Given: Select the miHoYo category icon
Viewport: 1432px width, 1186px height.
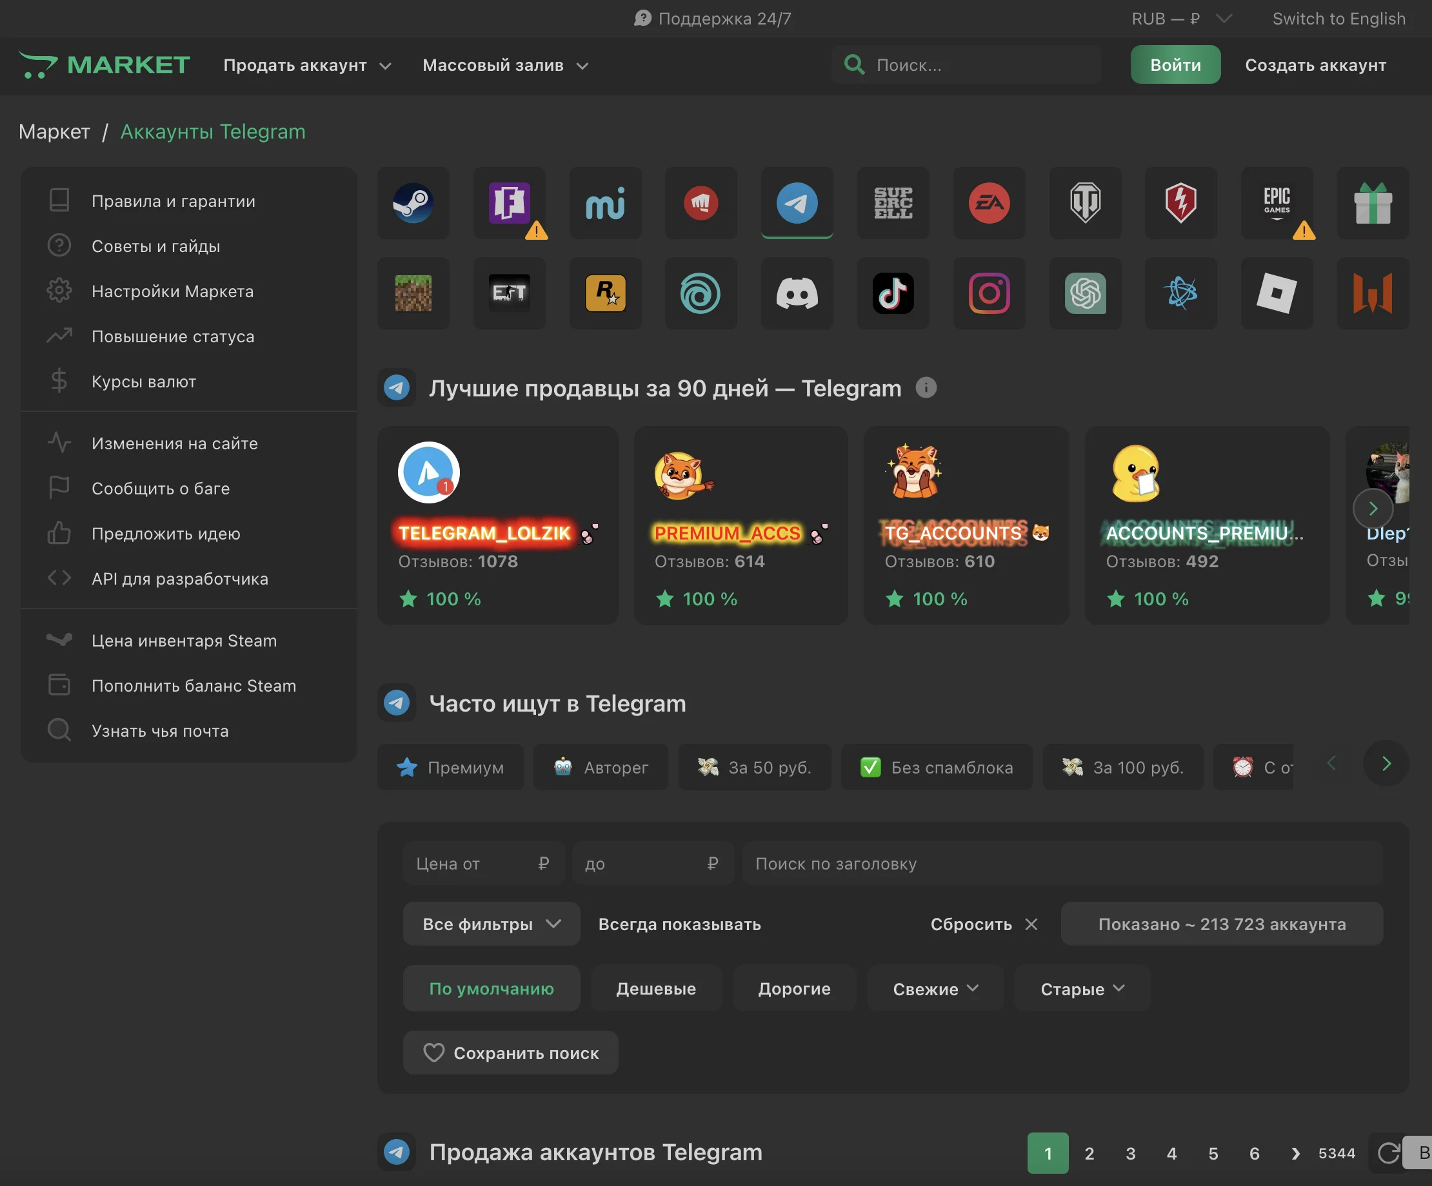Looking at the screenshot, I should 606,202.
